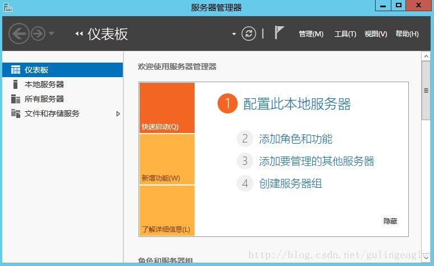Screen dimensions: 434x266
Task: Minimize the 服务器管理器 window
Action: point(383,6)
